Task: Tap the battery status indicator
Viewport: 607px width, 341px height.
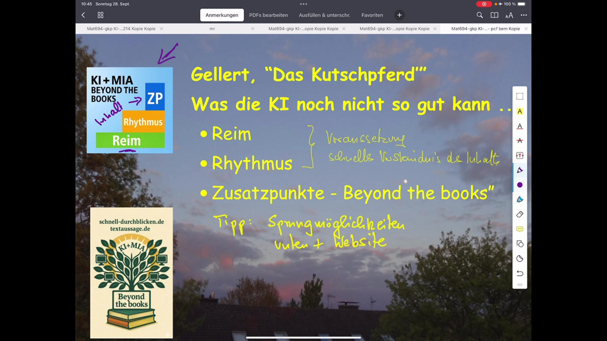Action: pos(522,4)
